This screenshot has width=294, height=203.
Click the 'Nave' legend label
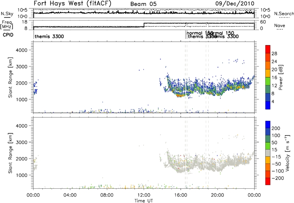click(x=279, y=25)
